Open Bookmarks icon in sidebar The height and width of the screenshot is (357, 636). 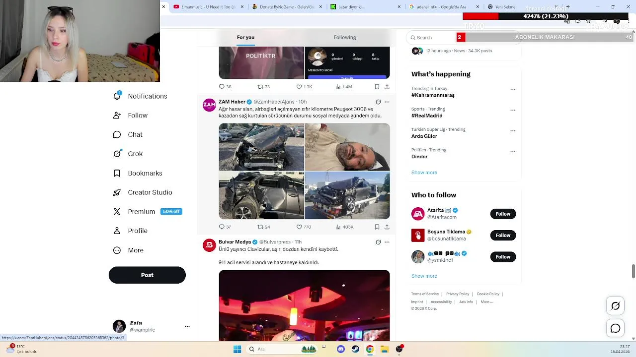pos(117,173)
